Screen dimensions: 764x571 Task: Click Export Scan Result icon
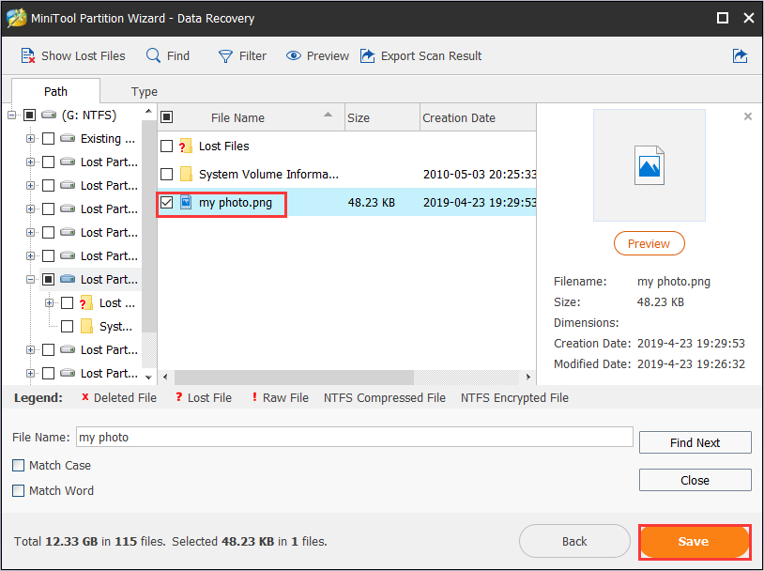coord(367,56)
